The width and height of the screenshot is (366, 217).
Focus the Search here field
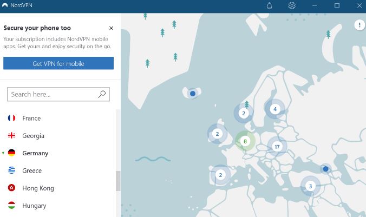[x=58, y=94]
